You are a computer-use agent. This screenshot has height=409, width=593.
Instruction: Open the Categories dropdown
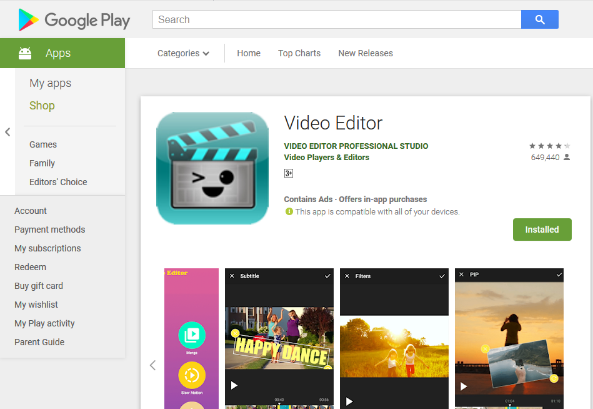(184, 53)
